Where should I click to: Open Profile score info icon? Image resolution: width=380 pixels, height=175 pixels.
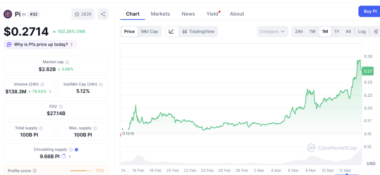click(35, 171)
